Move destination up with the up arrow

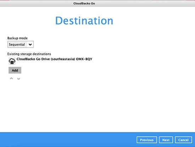click(11, 78)
